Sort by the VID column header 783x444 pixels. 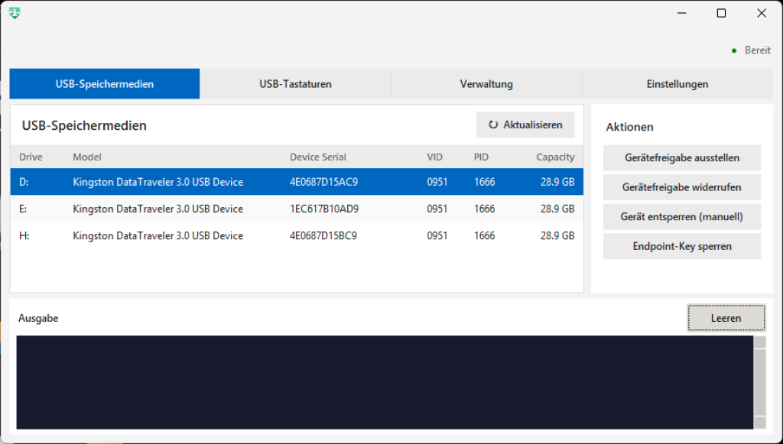(x=434, y=157)
